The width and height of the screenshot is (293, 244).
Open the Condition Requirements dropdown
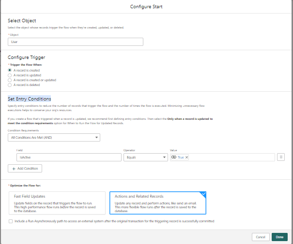tap(54, 138)
